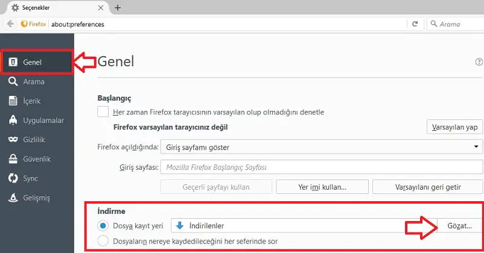The height and width of the screenshot is (253, 484).
Task: Click the search magnifier icon in Arama box
Action: 434,23
